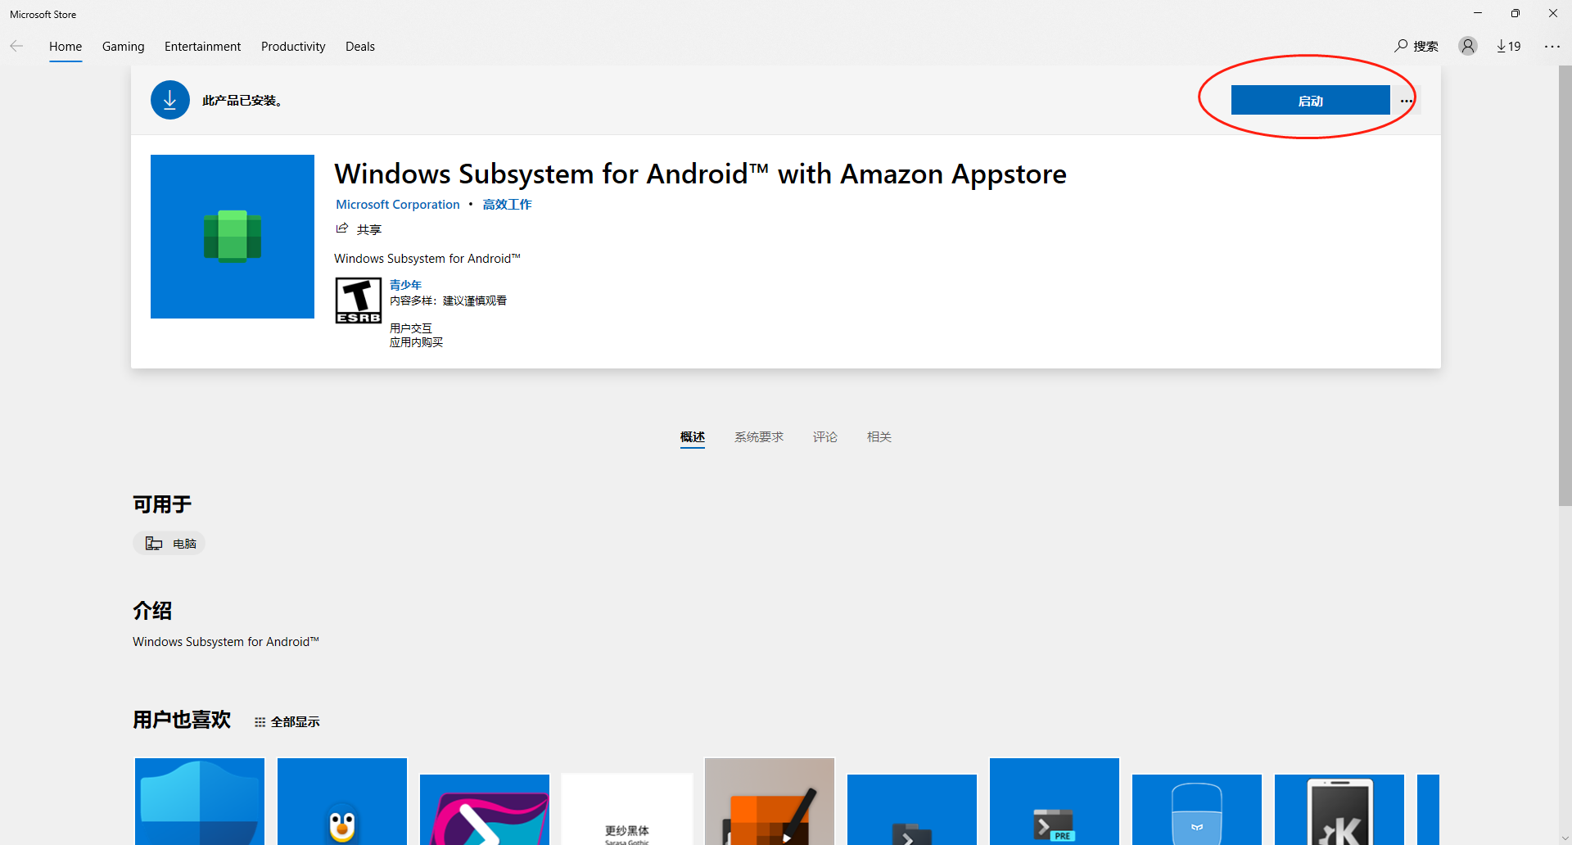Switch to the 系统要求 tab
Viewport: 1572px width, 845px height.
click(758, 436)
